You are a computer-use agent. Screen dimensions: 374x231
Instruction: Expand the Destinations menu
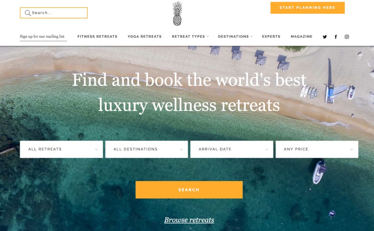(235, 36)
